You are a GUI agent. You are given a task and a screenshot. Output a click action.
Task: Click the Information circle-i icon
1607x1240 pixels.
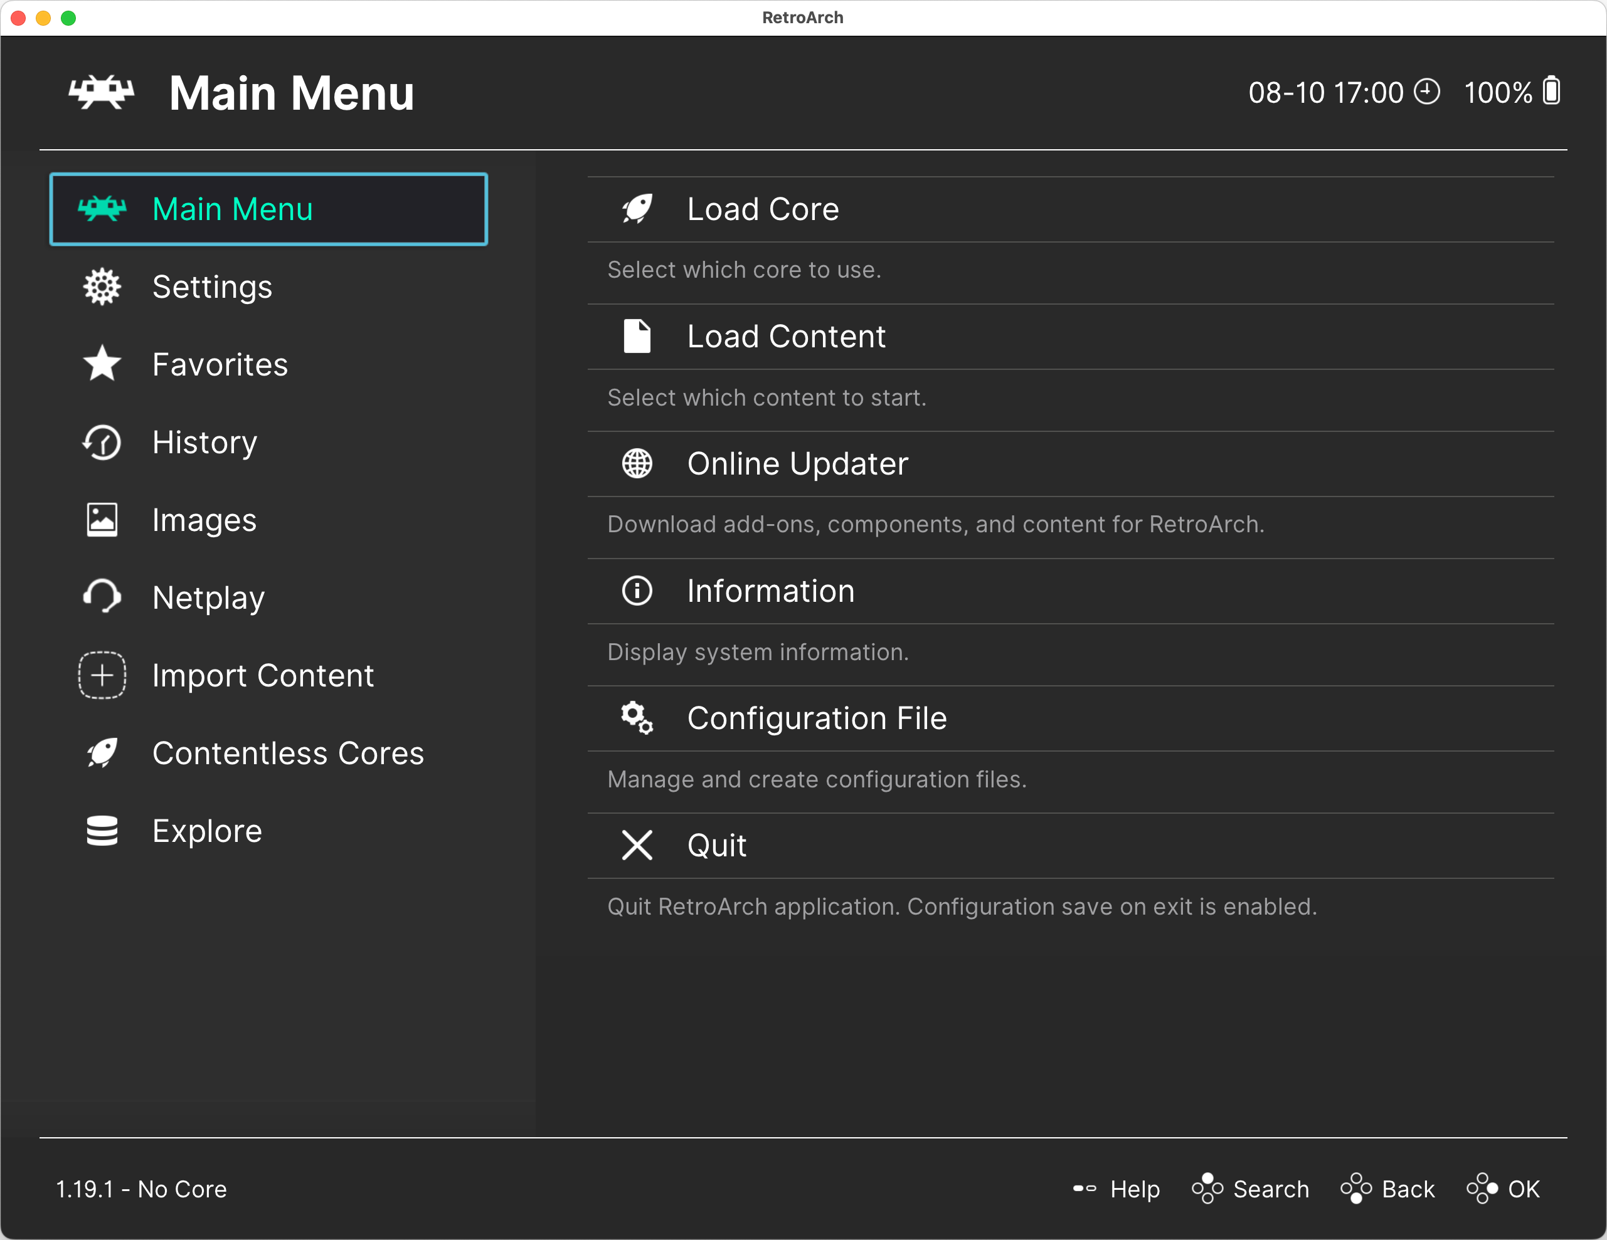pyautogui.click(x=637, y=591)
